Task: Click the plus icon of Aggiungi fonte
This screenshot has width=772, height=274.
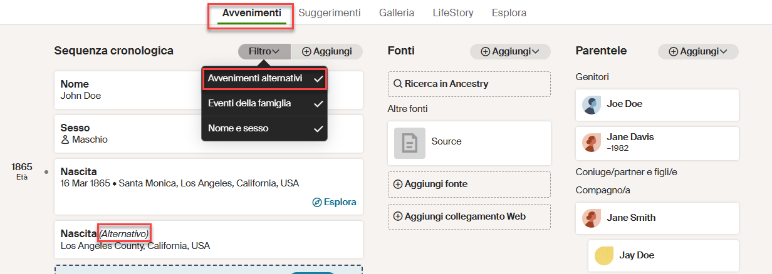Action: 398,184
